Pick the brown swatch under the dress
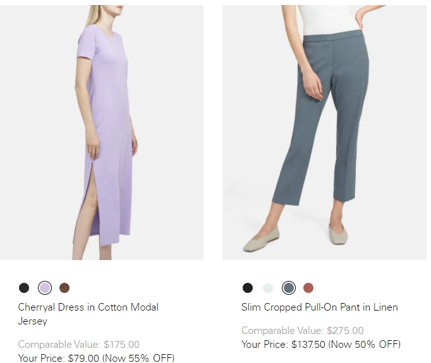Viewport: 431px width, 363px height. click(x=64, y=288)
